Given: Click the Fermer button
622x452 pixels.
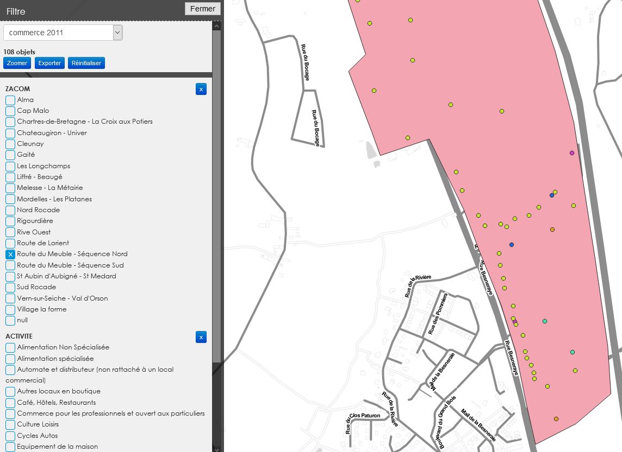Looking at the screenshot, I should pos(203,9).
